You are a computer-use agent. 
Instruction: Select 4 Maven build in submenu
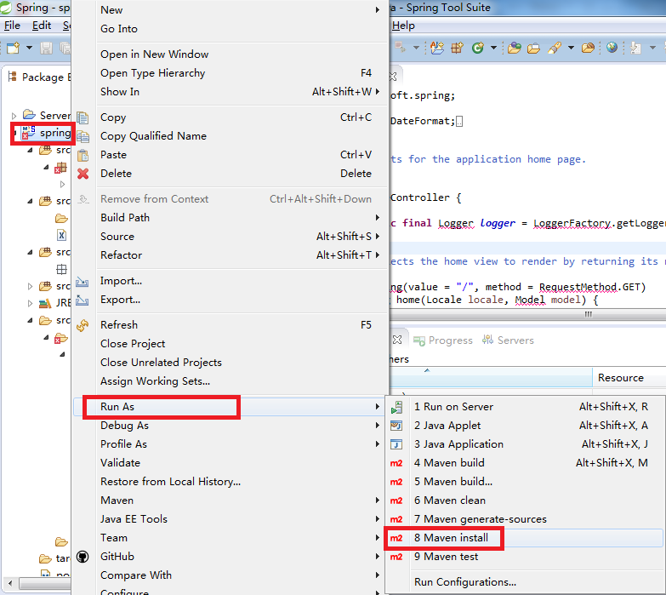(524, 463)
